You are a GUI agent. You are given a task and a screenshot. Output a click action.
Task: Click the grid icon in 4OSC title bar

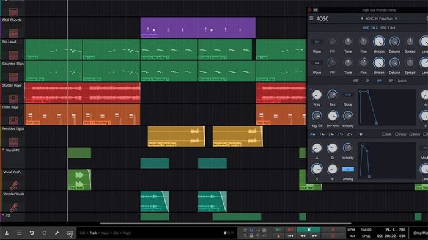pyautogui.click(x=315, y=10)
